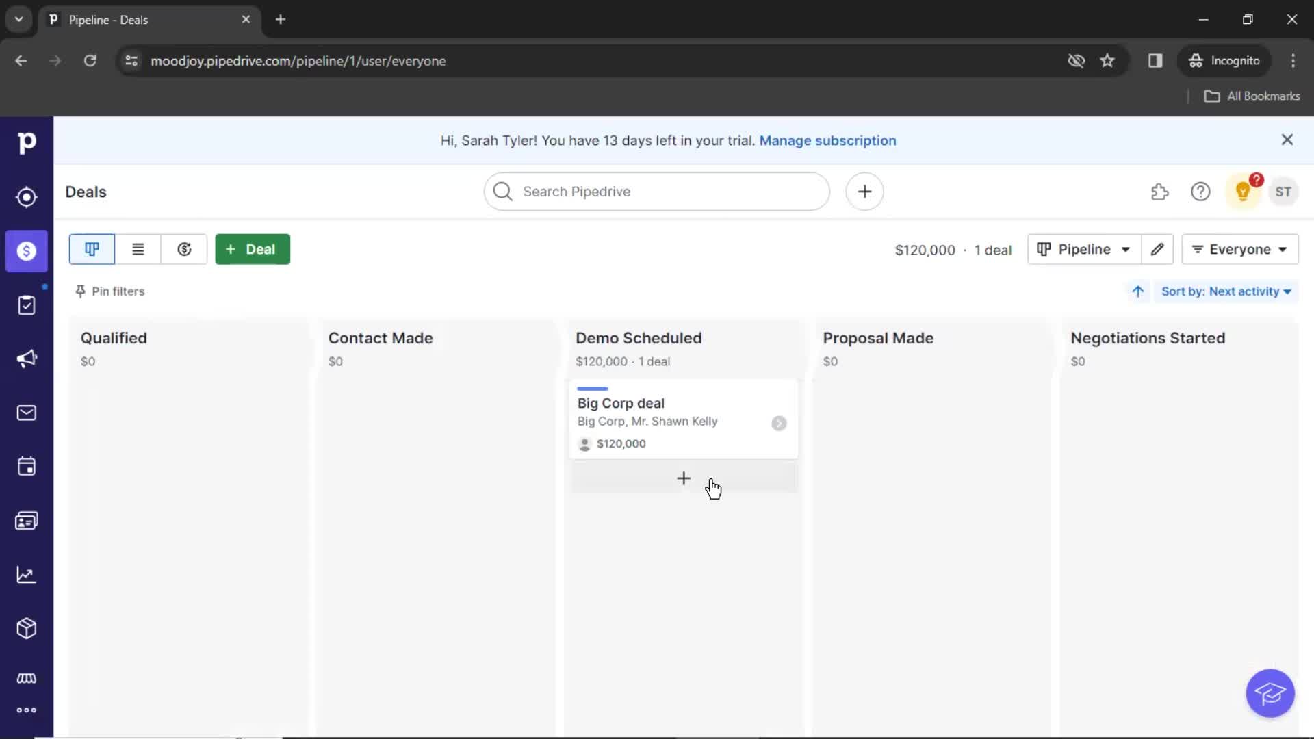Screen dimensions: 1314x739
Task: Dismiss the trial banner
Action: point(1287,140)
